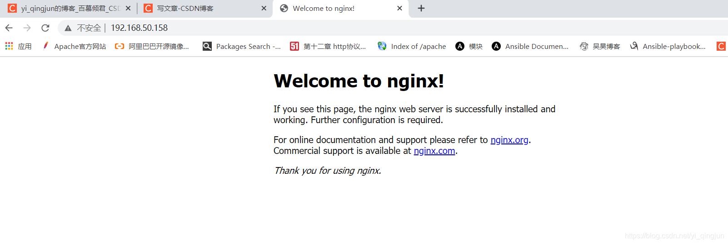Open the 第十二章 http协议 bookmark

328,46
